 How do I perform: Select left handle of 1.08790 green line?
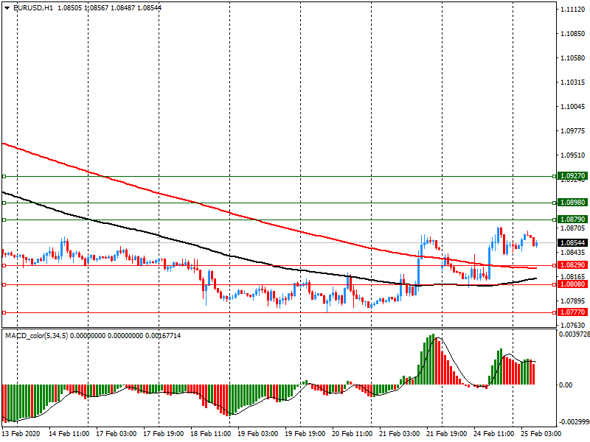click(4, 220)
